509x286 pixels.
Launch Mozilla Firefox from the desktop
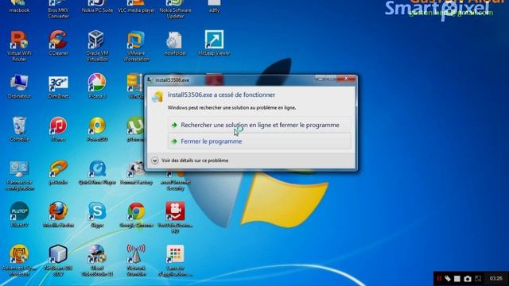pyautogui.click(x=58, y=214)
